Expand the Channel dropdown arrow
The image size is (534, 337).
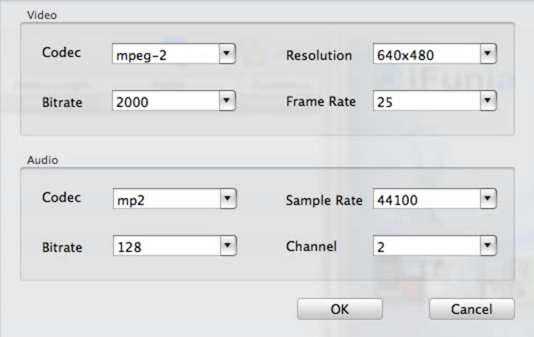click(x=488, y=245)
